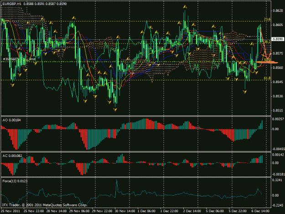285x214 pixels.
Task: Click the AC scale value 0.00142
Action: [x=278, y=155]
